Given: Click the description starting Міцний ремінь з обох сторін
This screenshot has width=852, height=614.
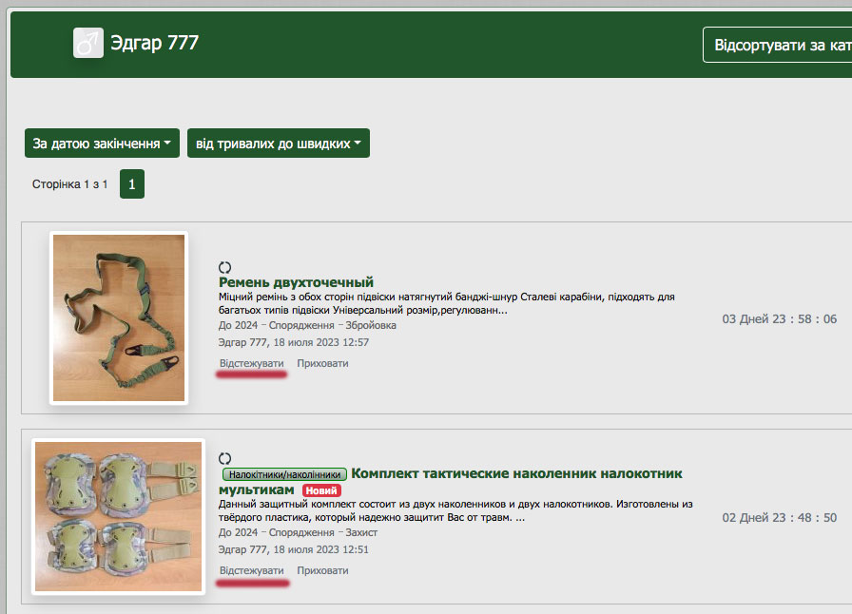Looking at the screenshot, I should tap(447, 304).
